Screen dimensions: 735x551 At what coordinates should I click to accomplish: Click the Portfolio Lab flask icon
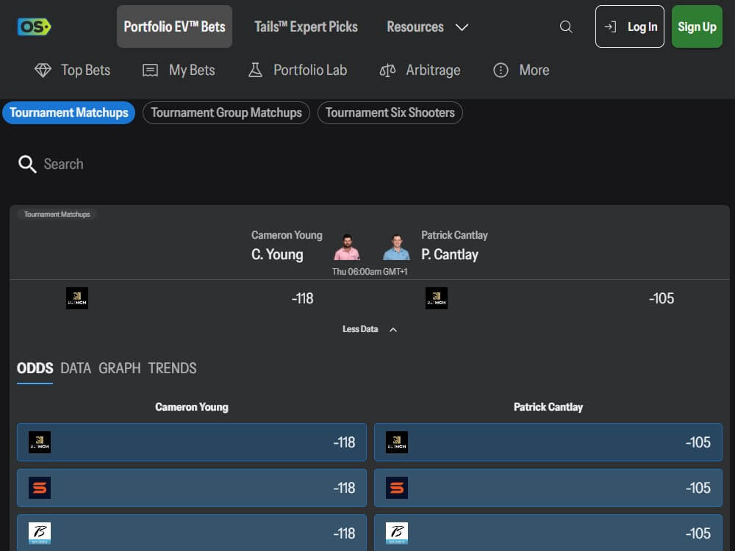click(255, 70)
